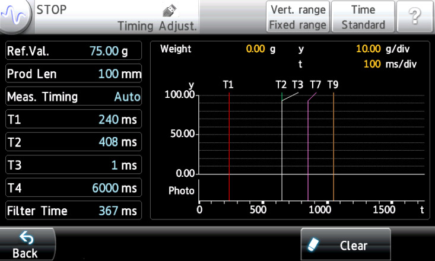Click the USB memory stick icon
The height and width of the screenshot is (261, 435).
[x=169, y=11]
